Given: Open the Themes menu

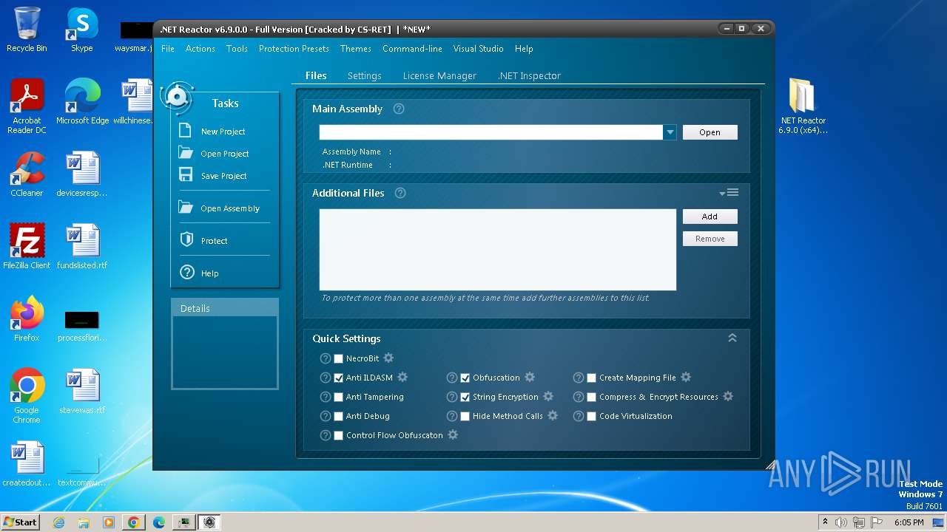Looking at the screenshot, I should tap(356, 49).
